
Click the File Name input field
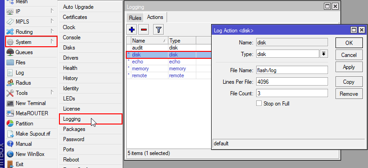292,70
